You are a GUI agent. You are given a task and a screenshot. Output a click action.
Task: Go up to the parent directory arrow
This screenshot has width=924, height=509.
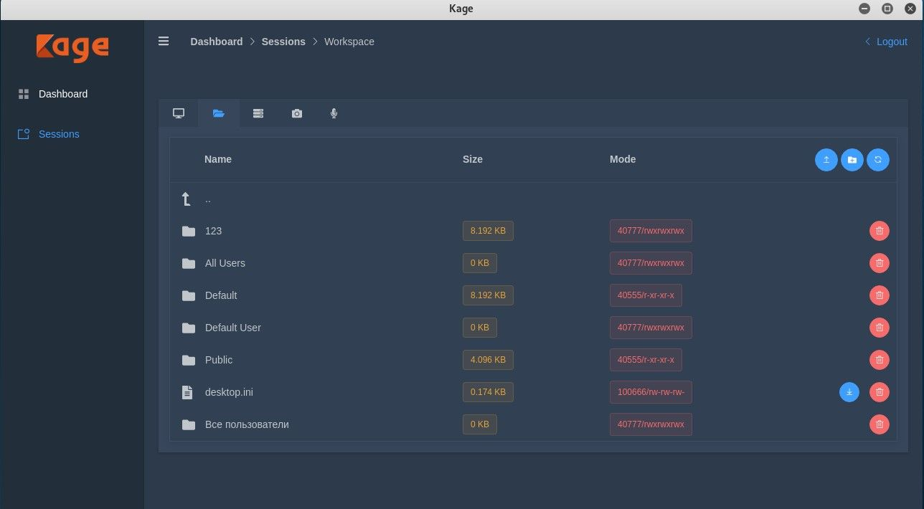coord(187,199)
